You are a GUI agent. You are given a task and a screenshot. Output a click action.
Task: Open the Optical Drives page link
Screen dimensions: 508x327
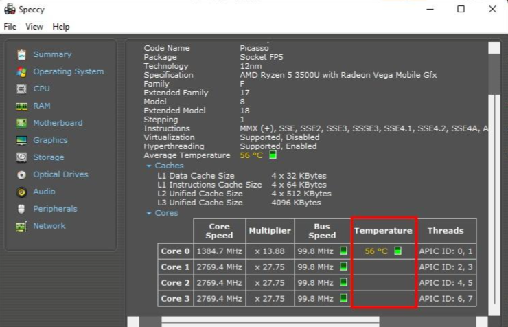[x=60, y=174]
